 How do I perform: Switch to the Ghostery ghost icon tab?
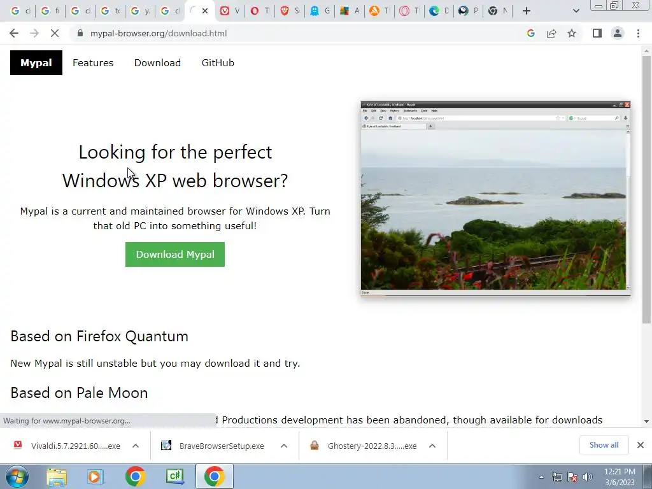pos(320,11)
